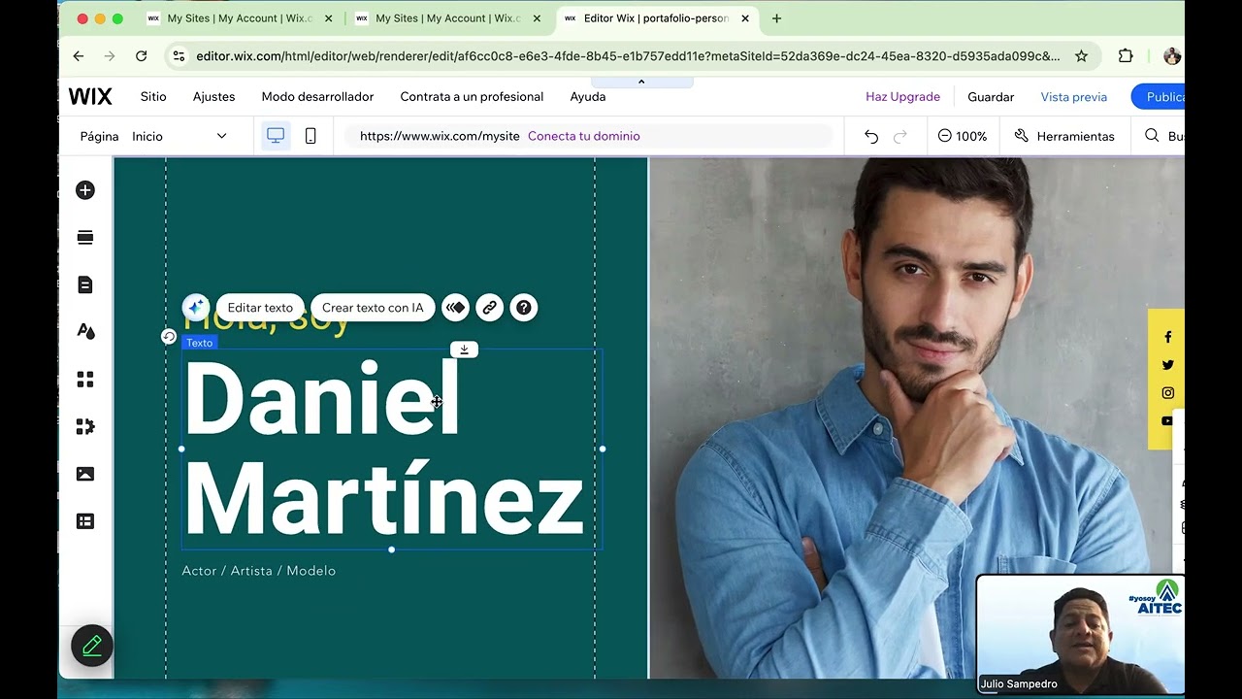Screen dimensions: 1242x699
Task: Click the Actor / Artista / Modelo text
Action: (259, 571)
